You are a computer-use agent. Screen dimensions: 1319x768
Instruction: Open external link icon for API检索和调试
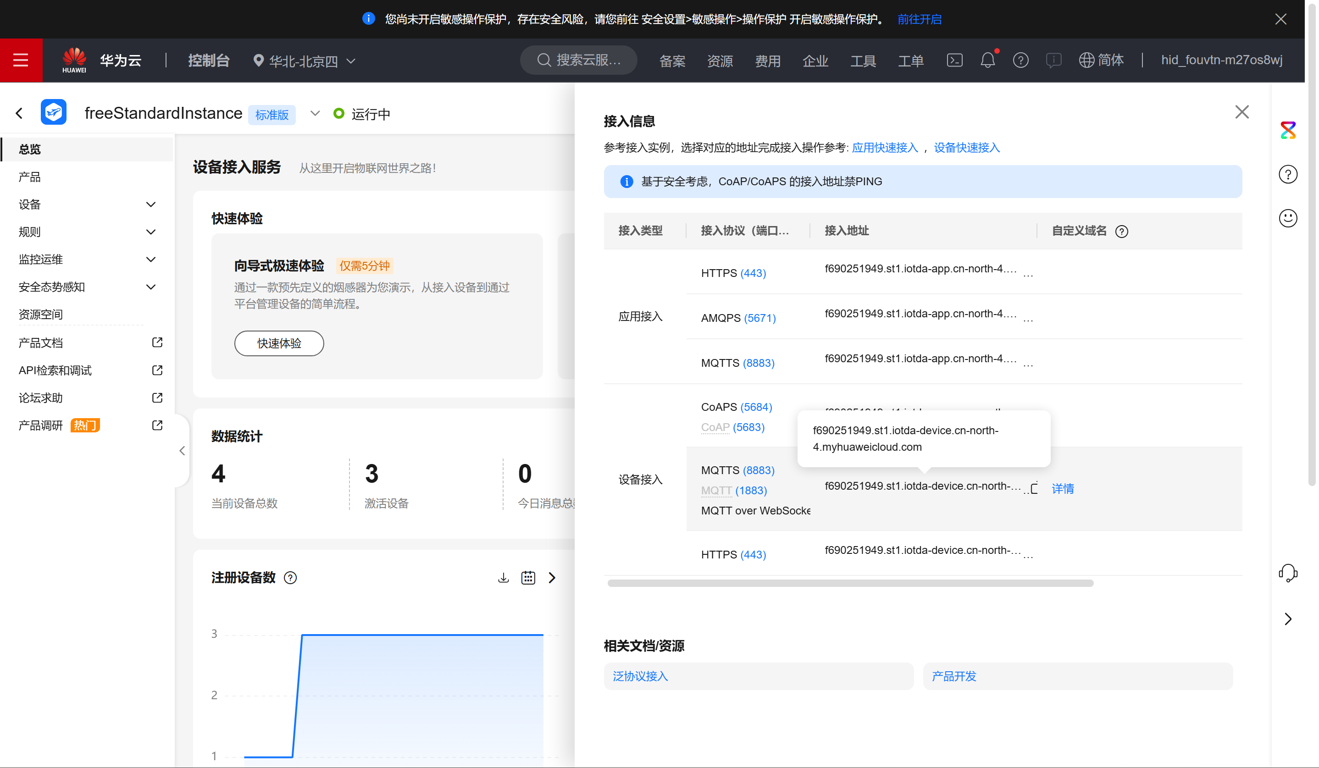[157, 370]
